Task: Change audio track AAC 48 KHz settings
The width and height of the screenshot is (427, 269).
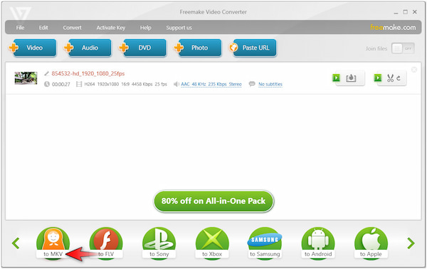Action: pos(211,84)
